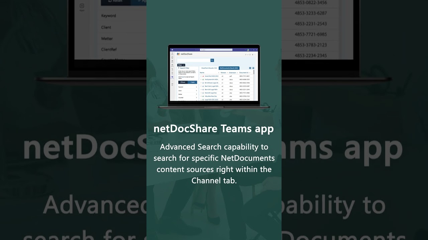428x240 pixels.
Task: Open the Basil Solns Legal NDA document
Action: [212, 86]
